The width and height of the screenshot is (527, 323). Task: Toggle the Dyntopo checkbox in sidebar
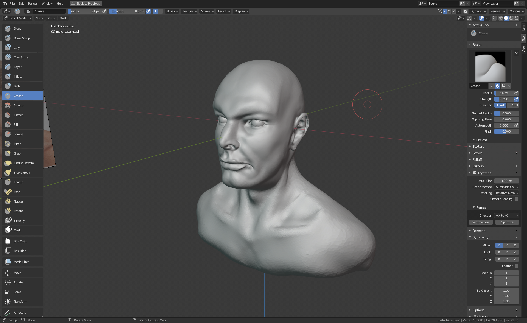pos(475,173)
